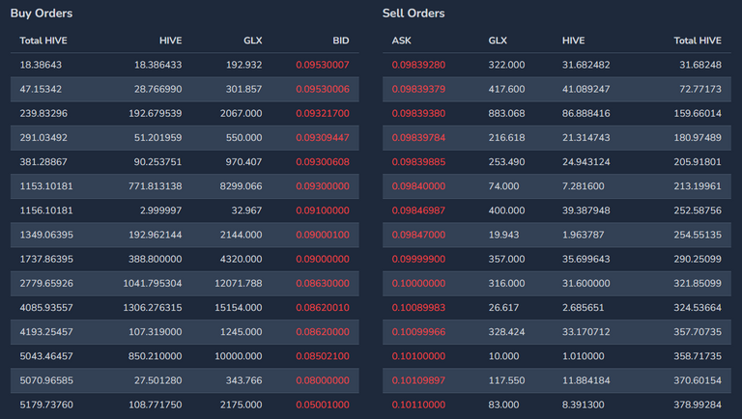Select ask price 0.10089983

pos(418,307)
